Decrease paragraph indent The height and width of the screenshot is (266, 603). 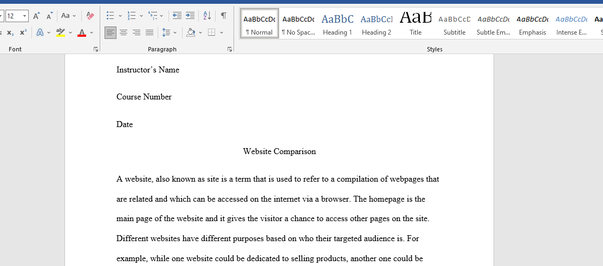tap(177, 16)
